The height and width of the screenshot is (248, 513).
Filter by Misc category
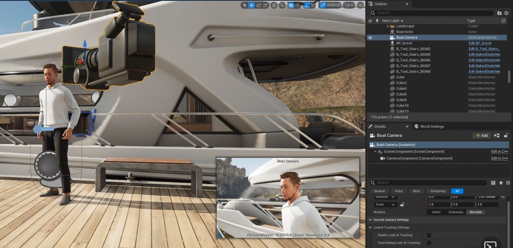coord(417,191)
